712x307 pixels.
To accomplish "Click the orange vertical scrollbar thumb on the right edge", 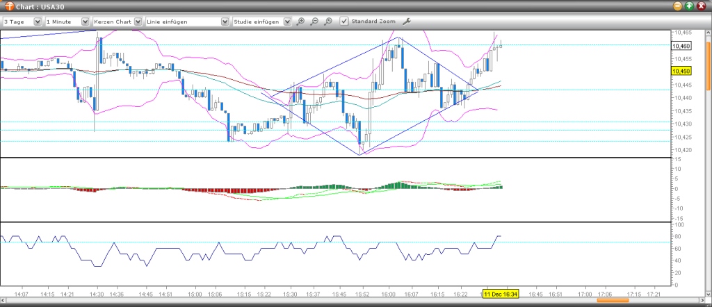I will coord(709,65).
